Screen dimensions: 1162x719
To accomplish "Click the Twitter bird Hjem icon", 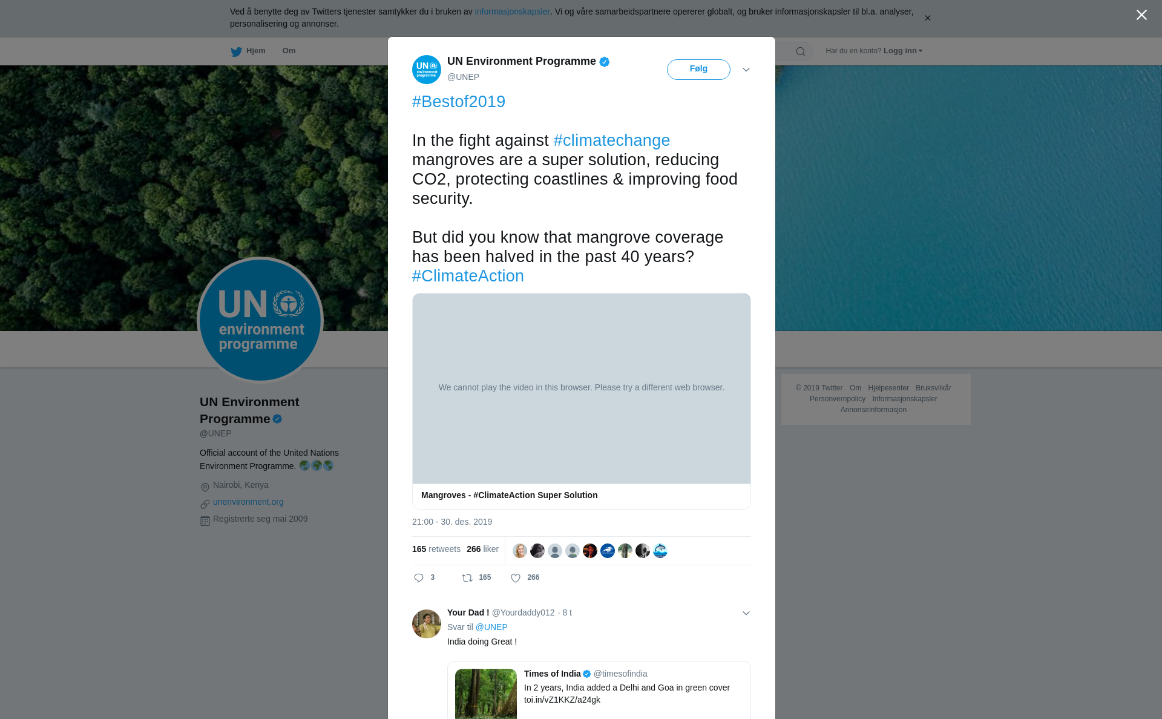I will [236, 51].
